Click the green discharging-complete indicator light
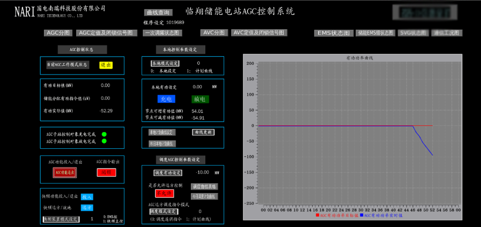481x227 pixels. point(104,141)
